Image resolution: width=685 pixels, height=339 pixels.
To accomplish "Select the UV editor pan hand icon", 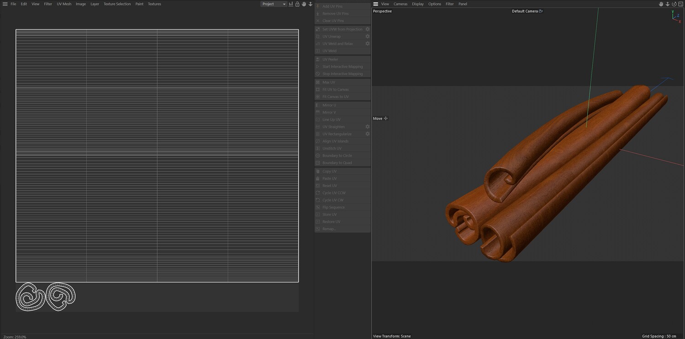I will pos(304,4).
